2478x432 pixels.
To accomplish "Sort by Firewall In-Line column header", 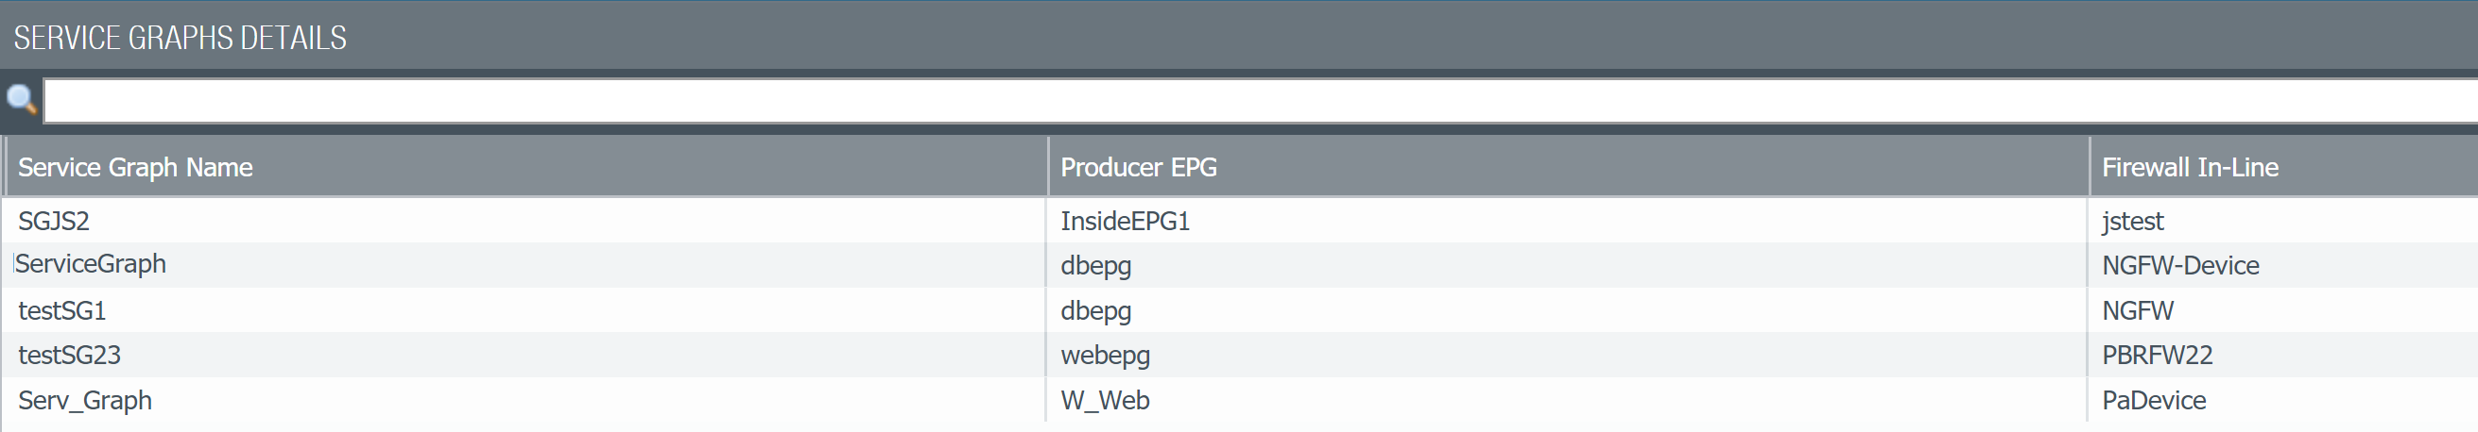I will (x=2190, y=167).
